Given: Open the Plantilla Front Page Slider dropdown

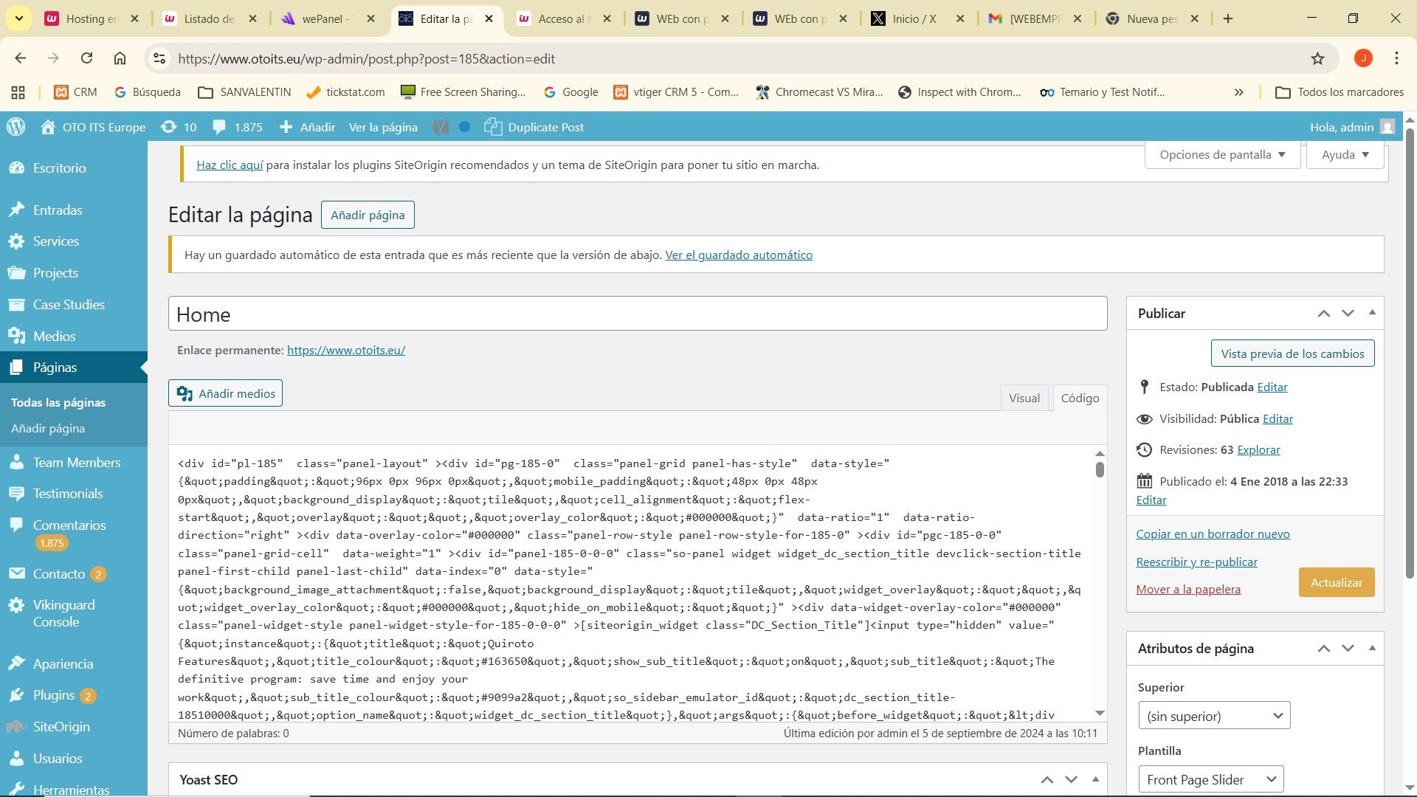Looking at the screenshot, I should click(x=1210, y=779).
